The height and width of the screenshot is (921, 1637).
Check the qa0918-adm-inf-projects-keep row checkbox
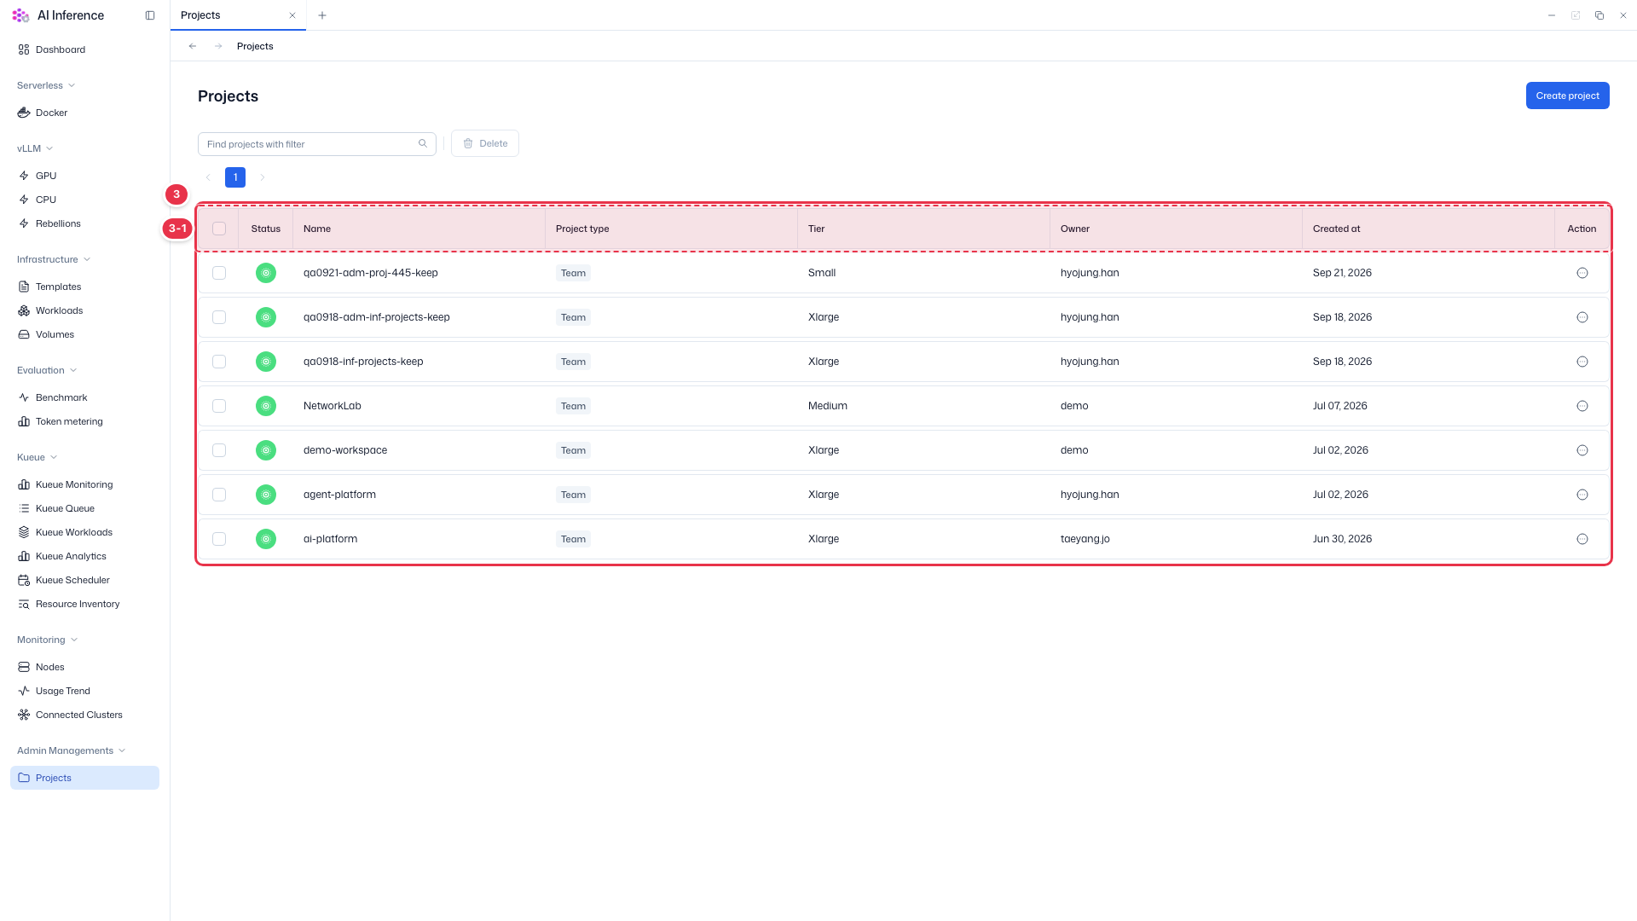point(219,317)
